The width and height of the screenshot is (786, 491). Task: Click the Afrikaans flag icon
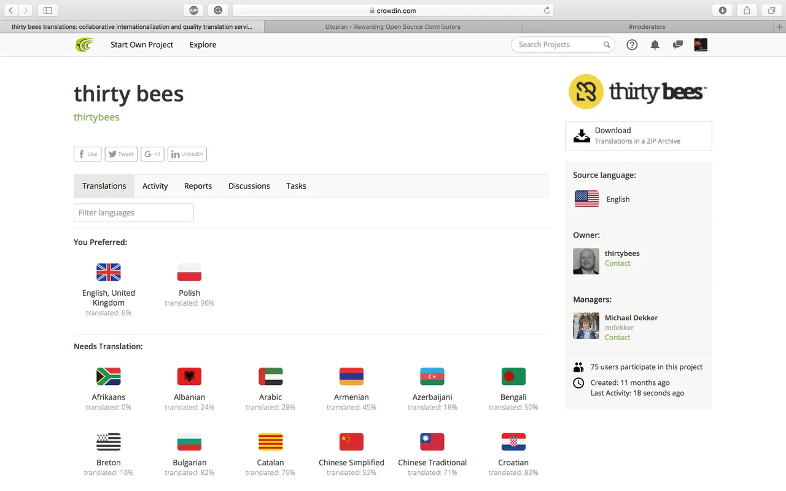tap(109, 376)
